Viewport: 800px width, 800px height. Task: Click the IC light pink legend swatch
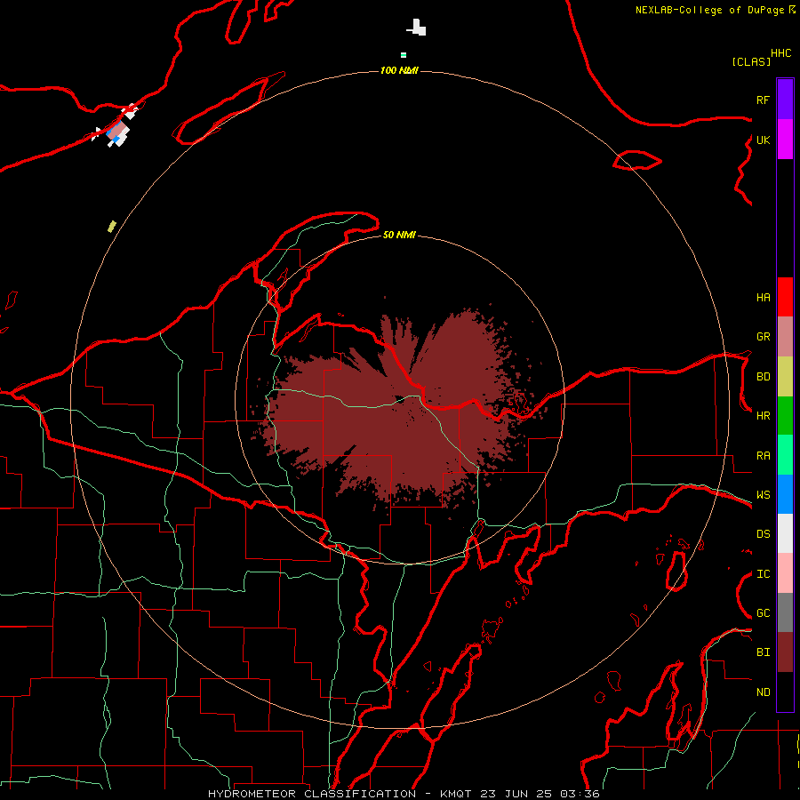click(x=785, y=573)
